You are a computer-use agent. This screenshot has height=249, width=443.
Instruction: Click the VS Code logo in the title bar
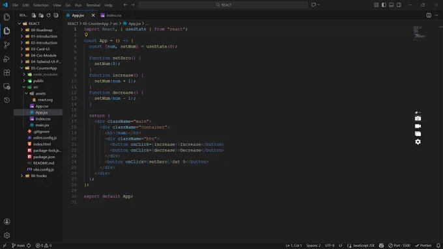(5, 5)
